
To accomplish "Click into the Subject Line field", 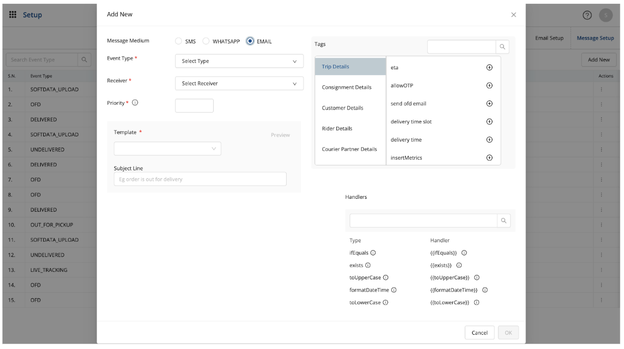I will (200, 179).
